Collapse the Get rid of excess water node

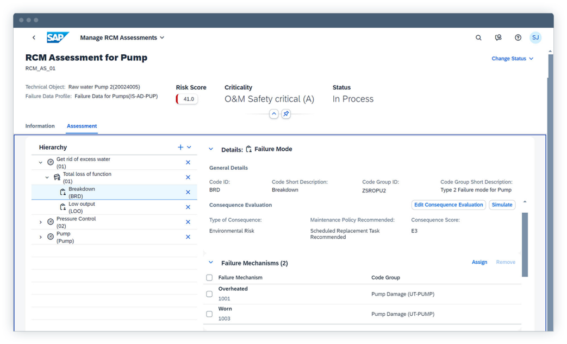(40, 162)
